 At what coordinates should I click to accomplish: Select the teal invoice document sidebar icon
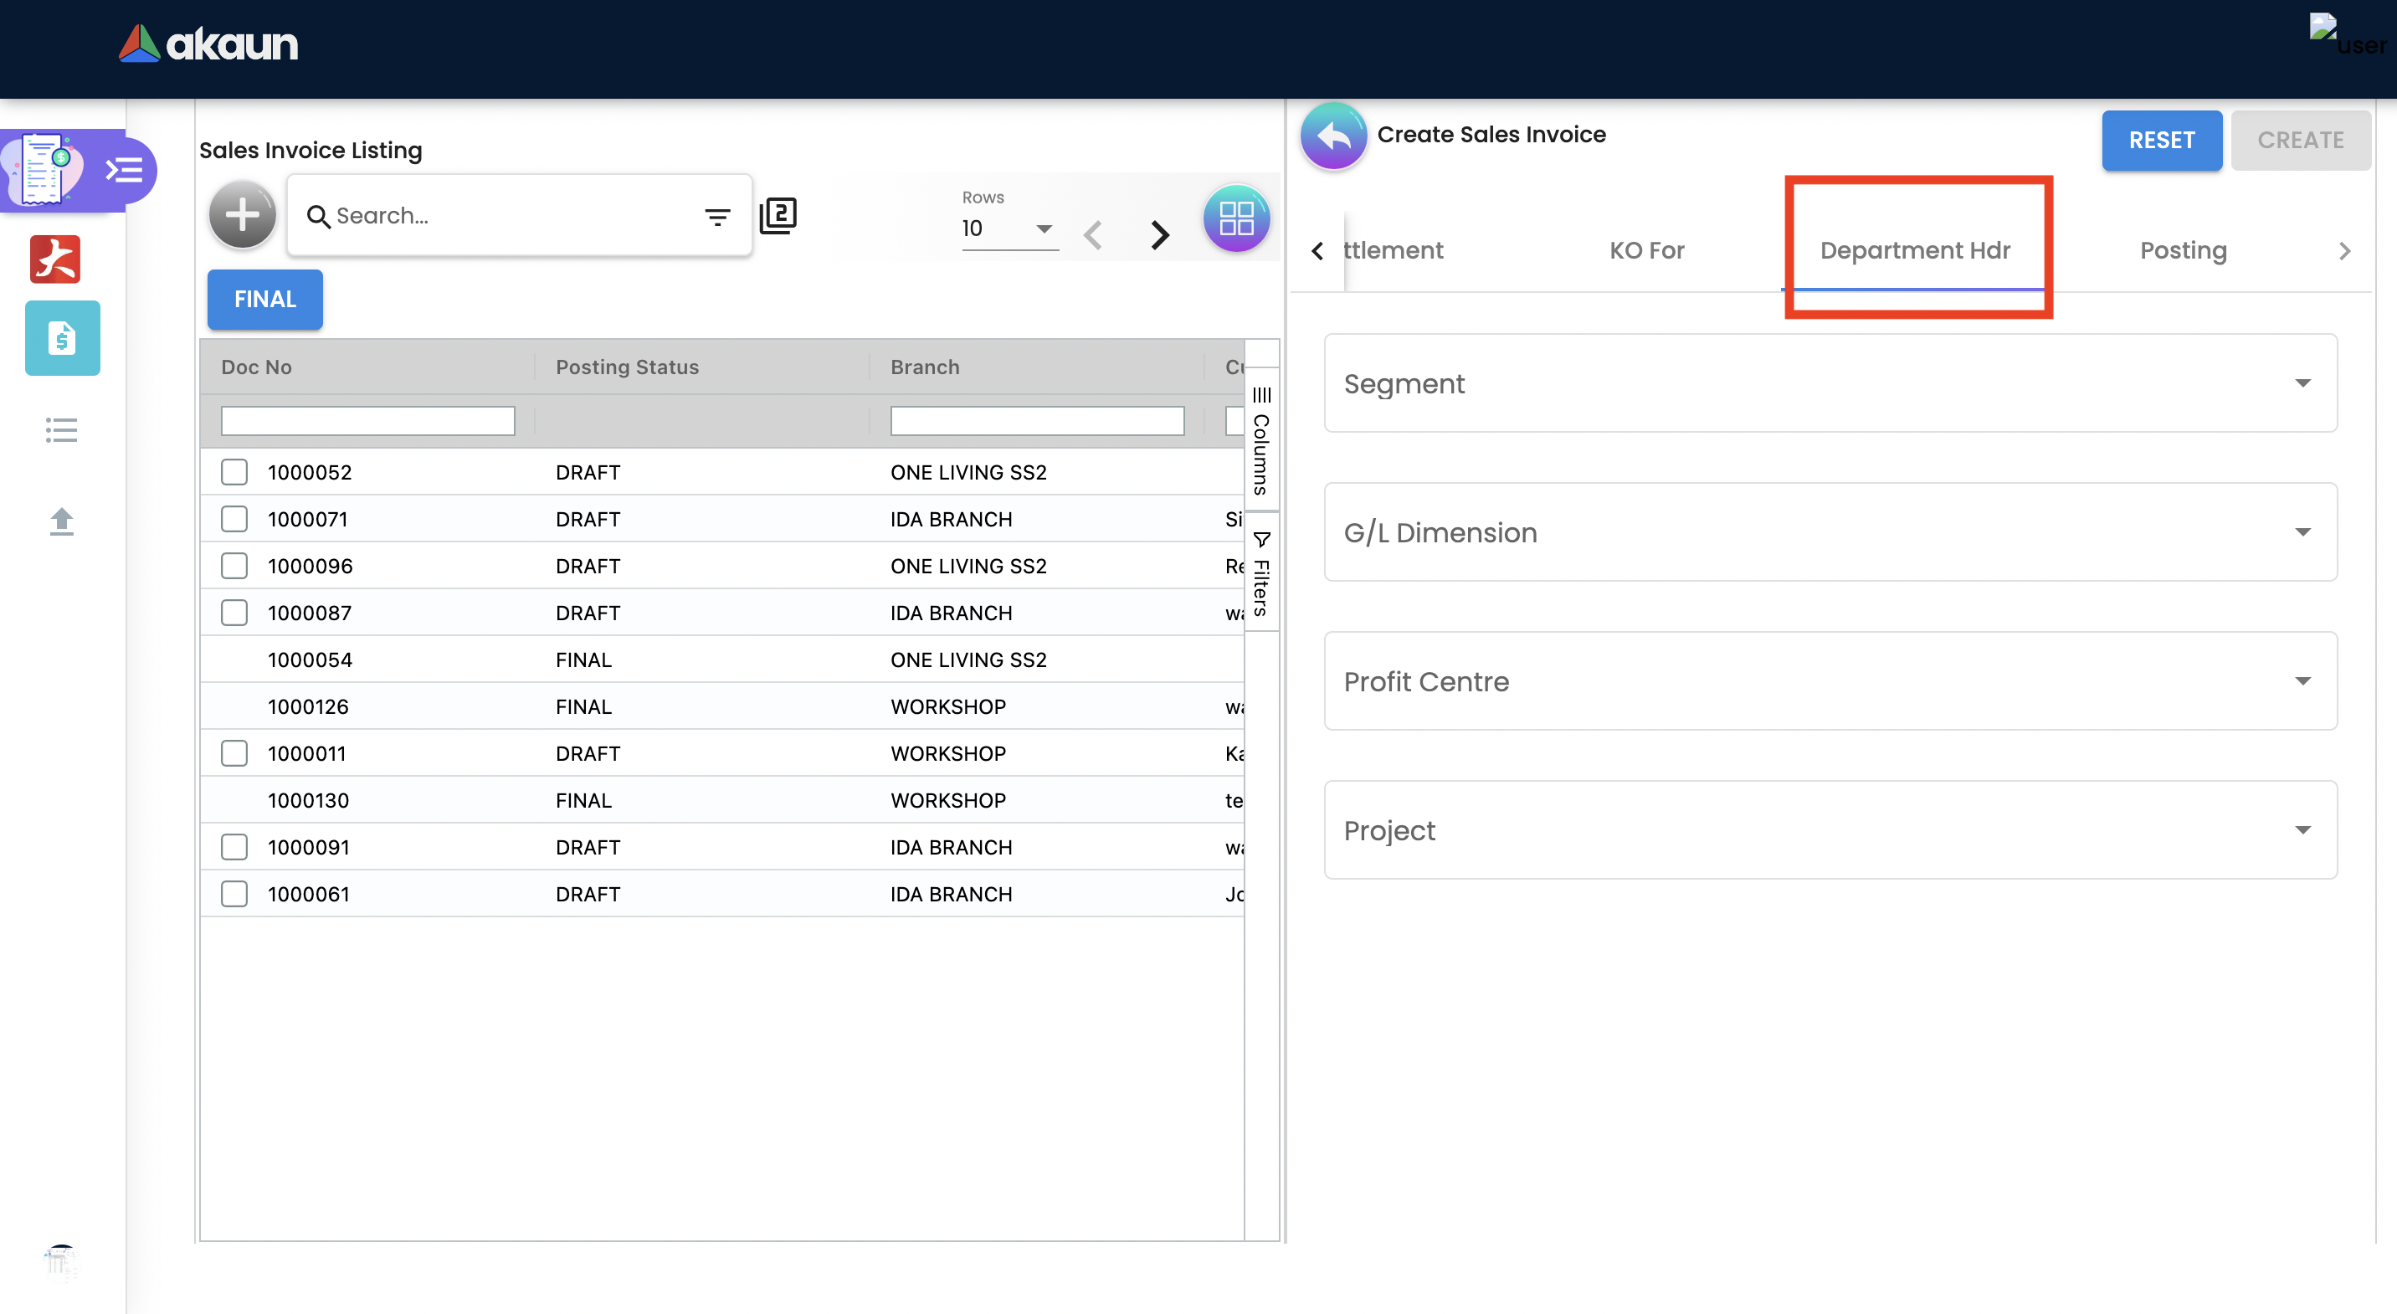[62, 339]
